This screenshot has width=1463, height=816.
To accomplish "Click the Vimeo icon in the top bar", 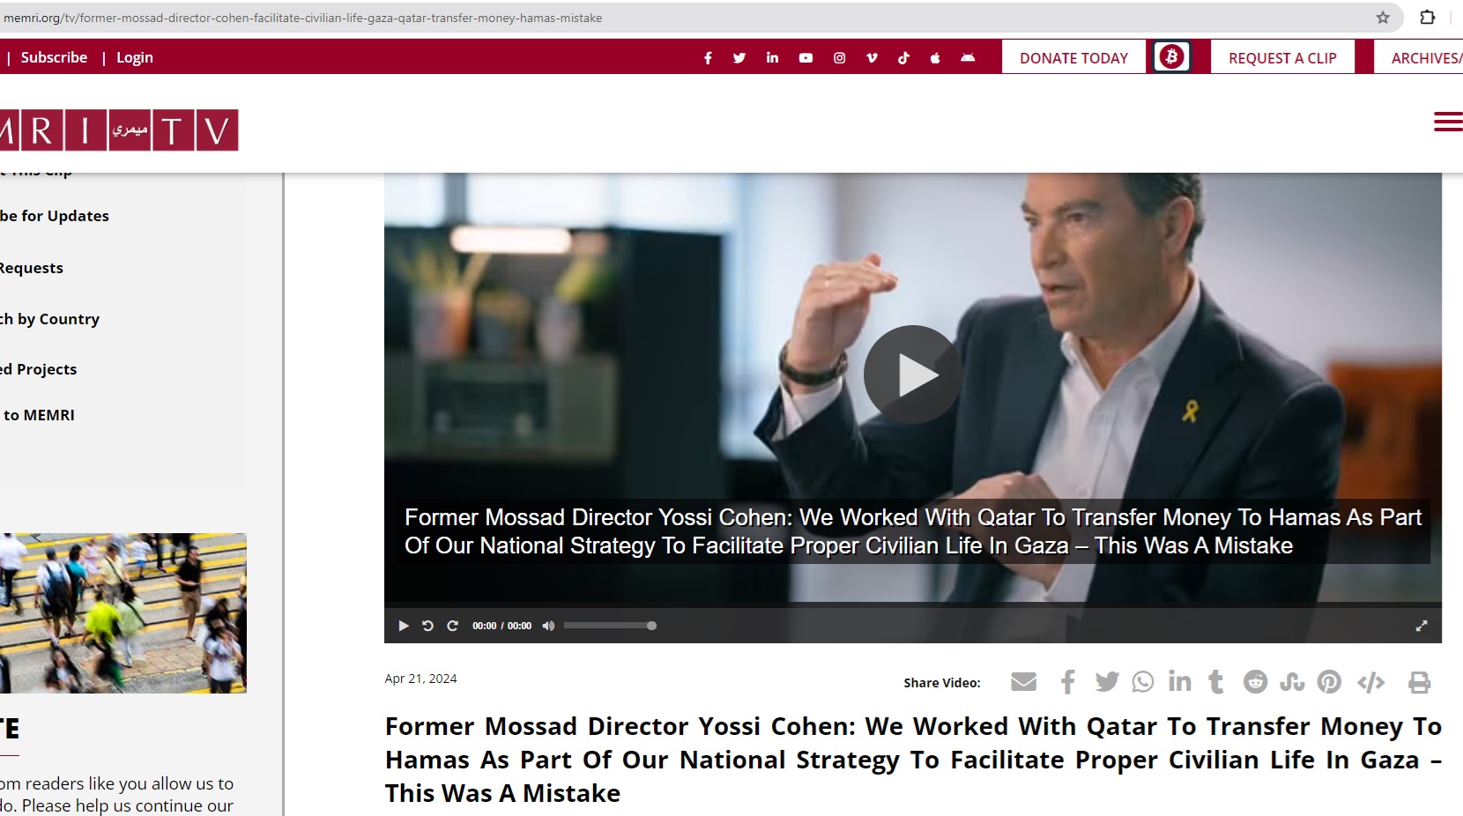I will (872, 58).
